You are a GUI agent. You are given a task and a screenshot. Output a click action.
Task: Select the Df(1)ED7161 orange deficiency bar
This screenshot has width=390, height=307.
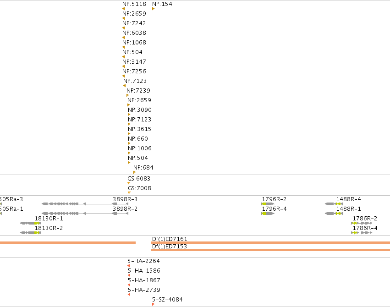point(271,242)
